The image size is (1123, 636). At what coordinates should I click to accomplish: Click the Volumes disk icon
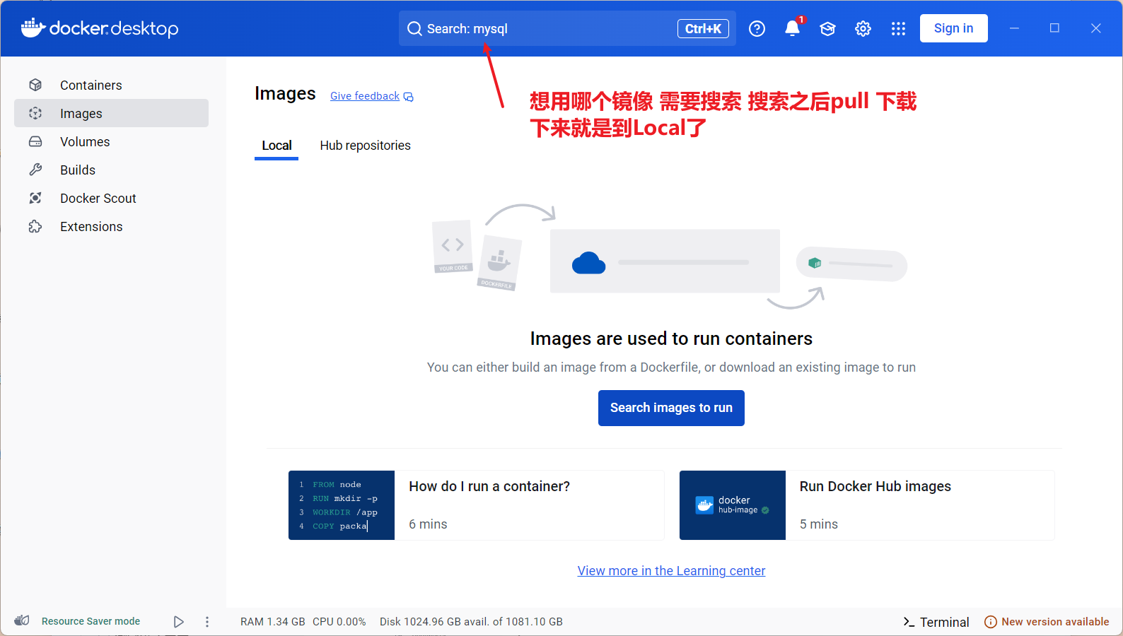pos(35,141)
